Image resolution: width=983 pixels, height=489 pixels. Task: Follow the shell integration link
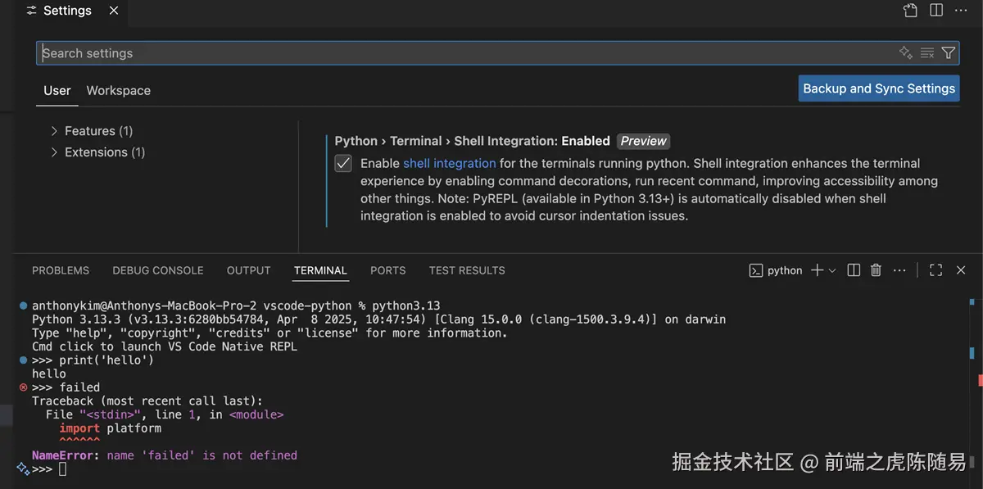450,164
